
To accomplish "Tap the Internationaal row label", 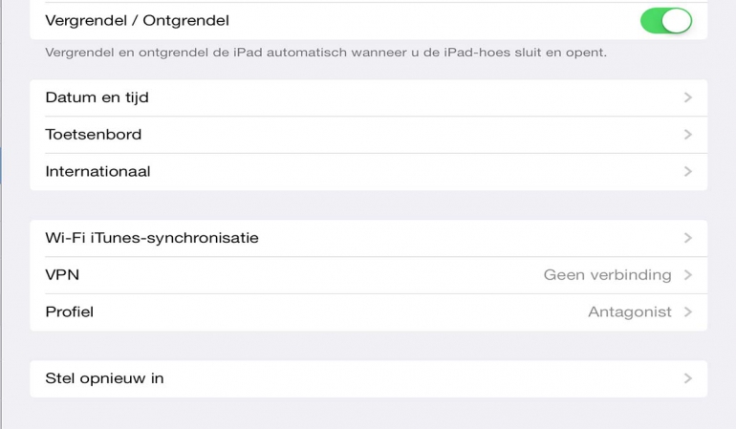I will point(97,172).
